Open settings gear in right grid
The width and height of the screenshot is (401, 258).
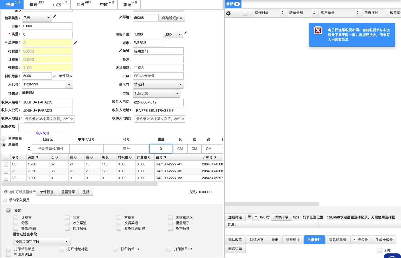pos(228,13)
